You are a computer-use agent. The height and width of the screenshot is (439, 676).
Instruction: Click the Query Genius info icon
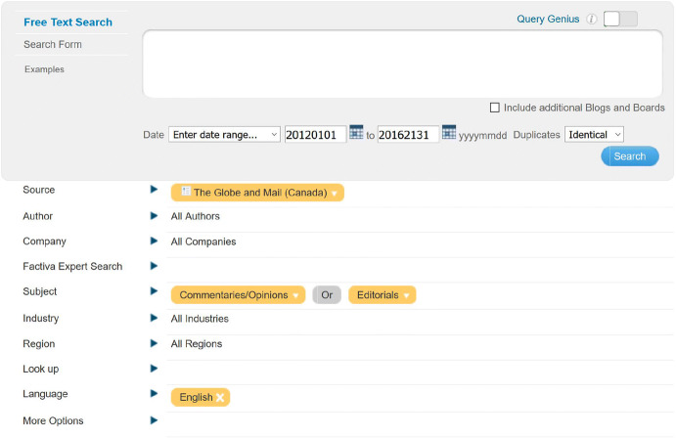[x=592, y=20]
